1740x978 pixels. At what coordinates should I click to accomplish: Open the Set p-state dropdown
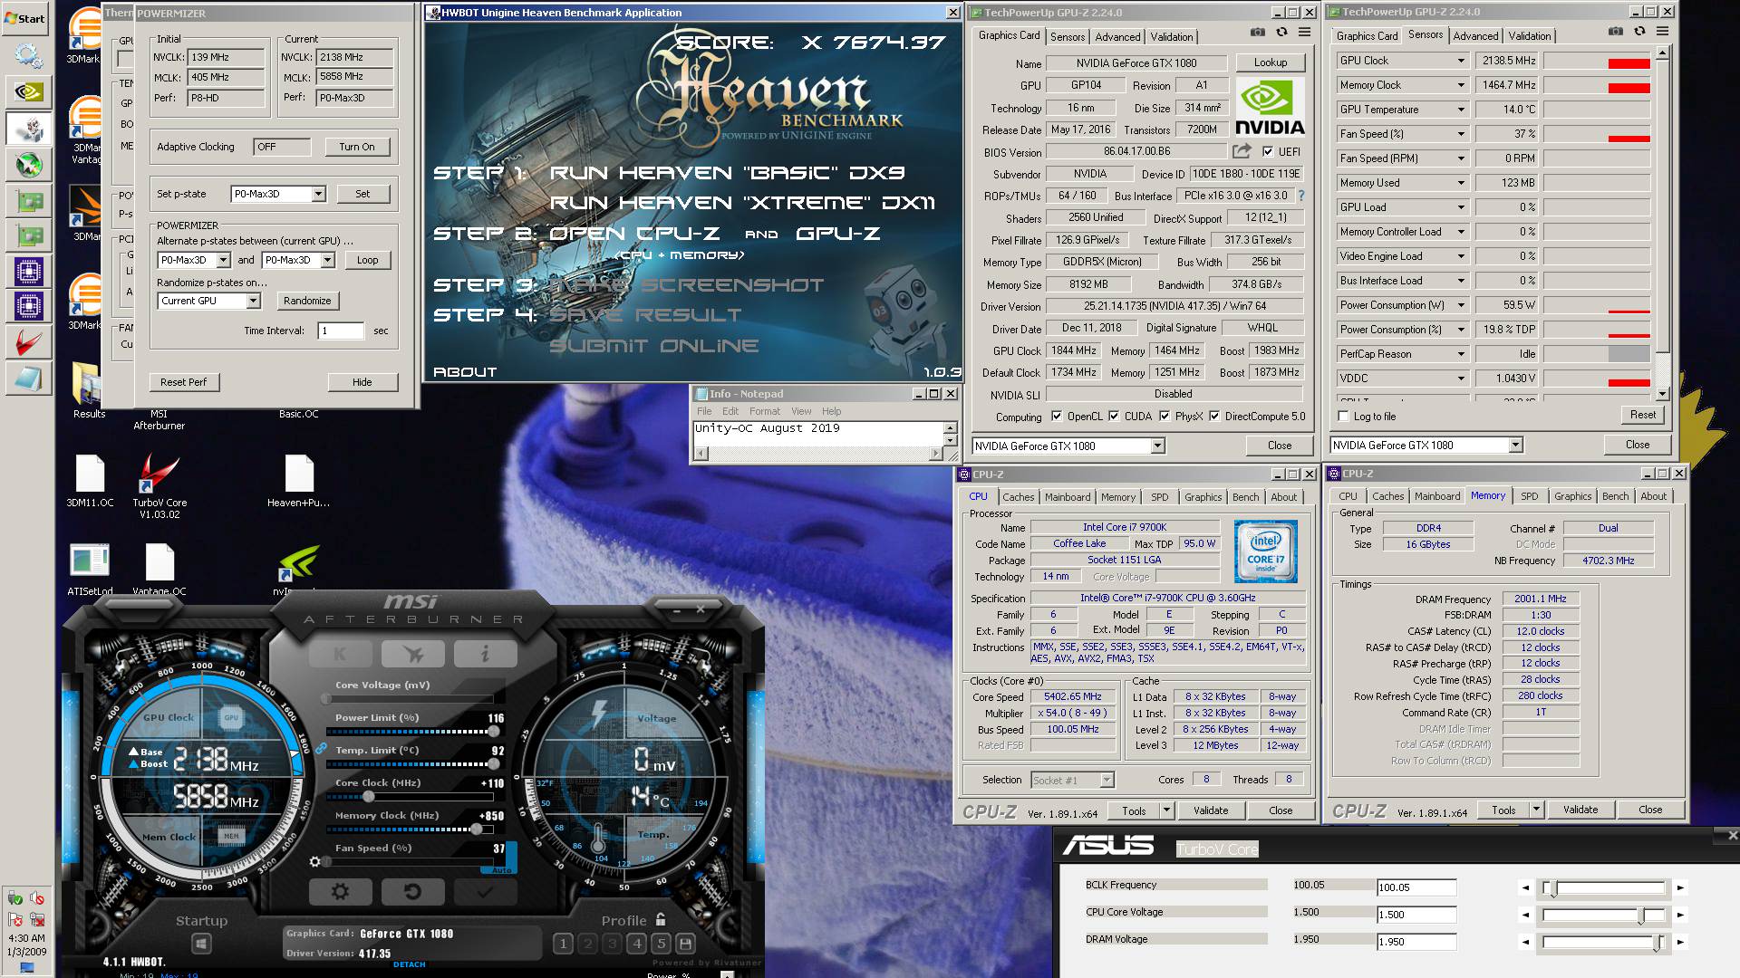pyautogui.click(x=318, y=194)
